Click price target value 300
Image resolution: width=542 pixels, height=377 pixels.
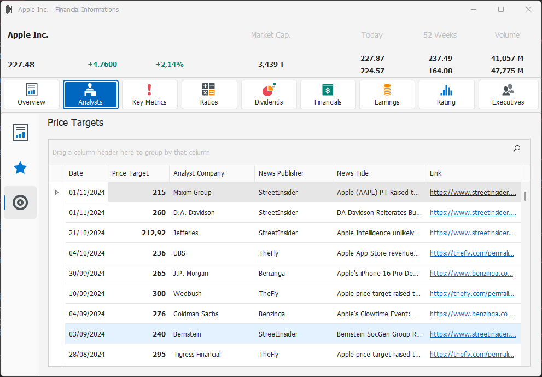159,294
